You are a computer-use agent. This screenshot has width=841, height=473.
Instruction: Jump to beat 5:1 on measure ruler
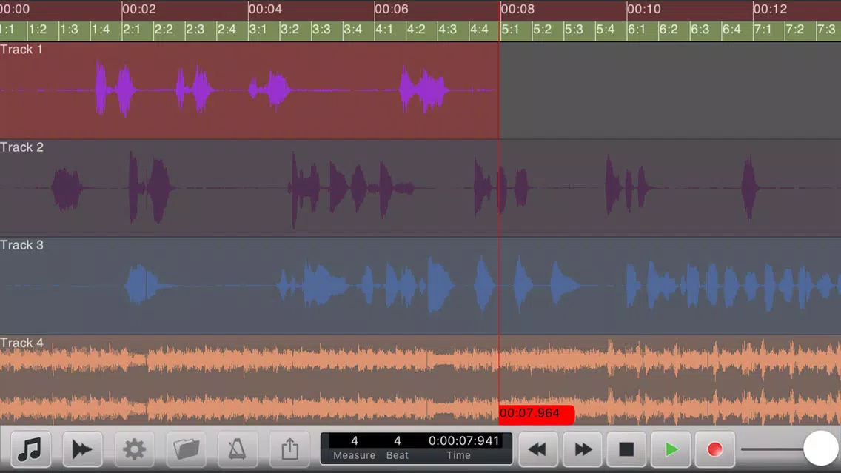tap(510, 30)
